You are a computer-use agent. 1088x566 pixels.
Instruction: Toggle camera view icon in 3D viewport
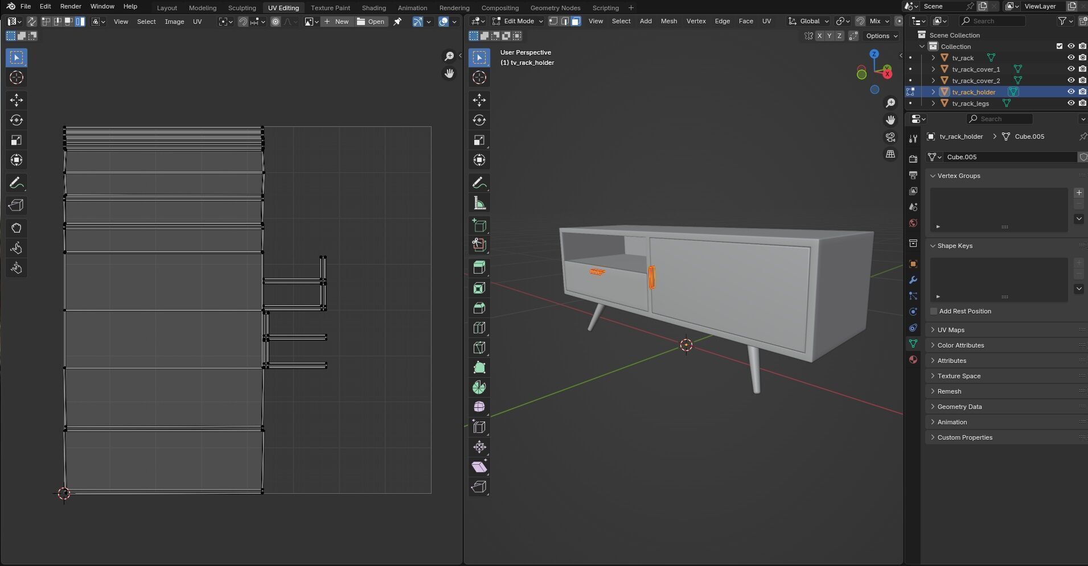point(890,137)
